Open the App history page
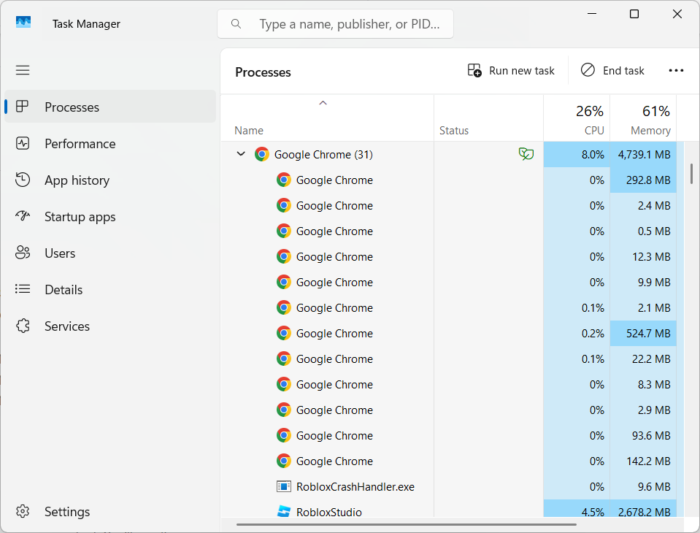Screen dimensions: 700x533 [x=77, y=180]
